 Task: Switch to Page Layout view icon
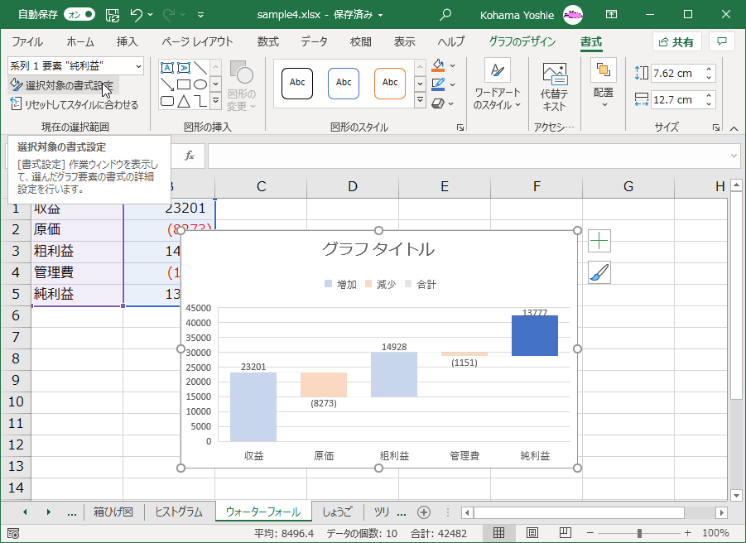(x=532, y=533)
